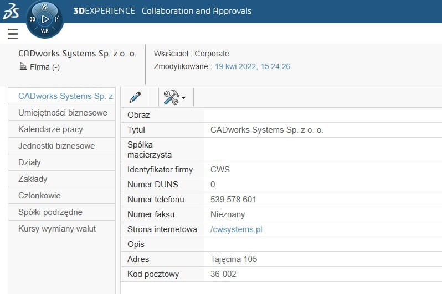Open the /cwsystems.pl website link
This screenshot has width=442, height=294.
236,229
